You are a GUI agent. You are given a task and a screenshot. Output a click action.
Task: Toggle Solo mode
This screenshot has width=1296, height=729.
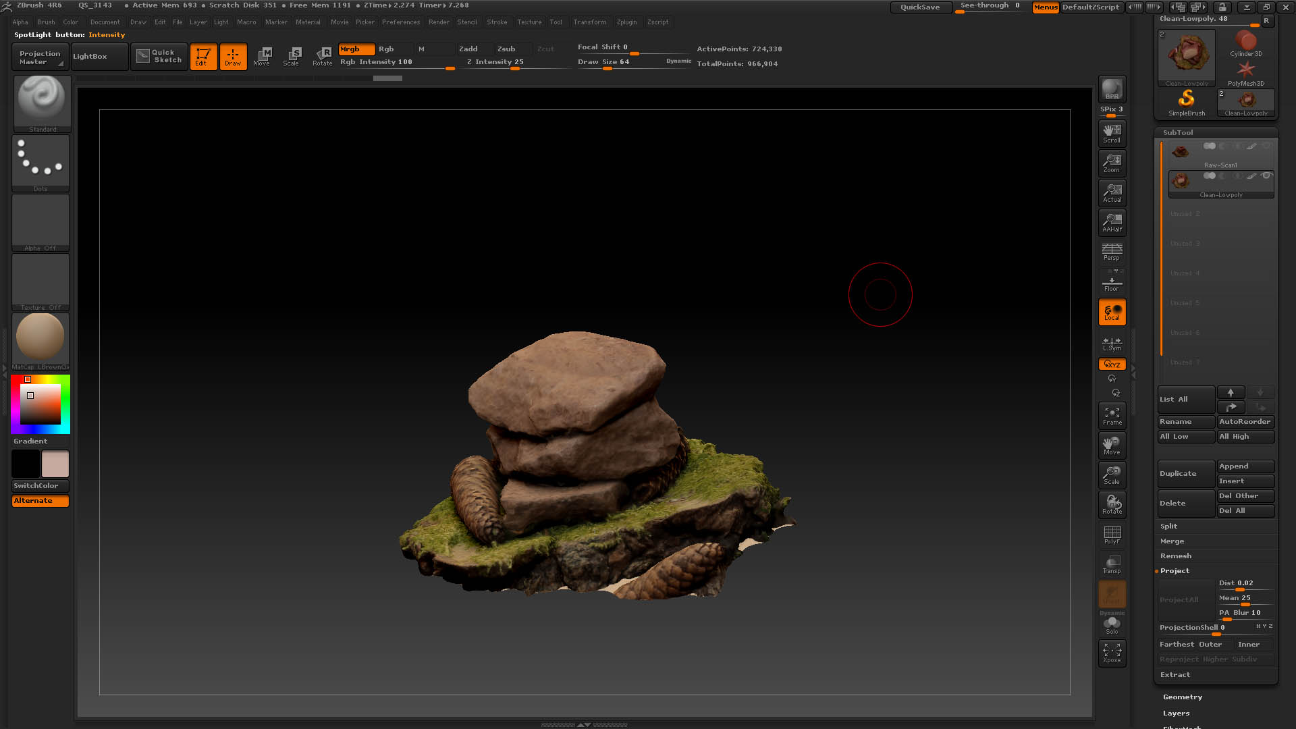pyautogui.click(x=1112, y=625)
